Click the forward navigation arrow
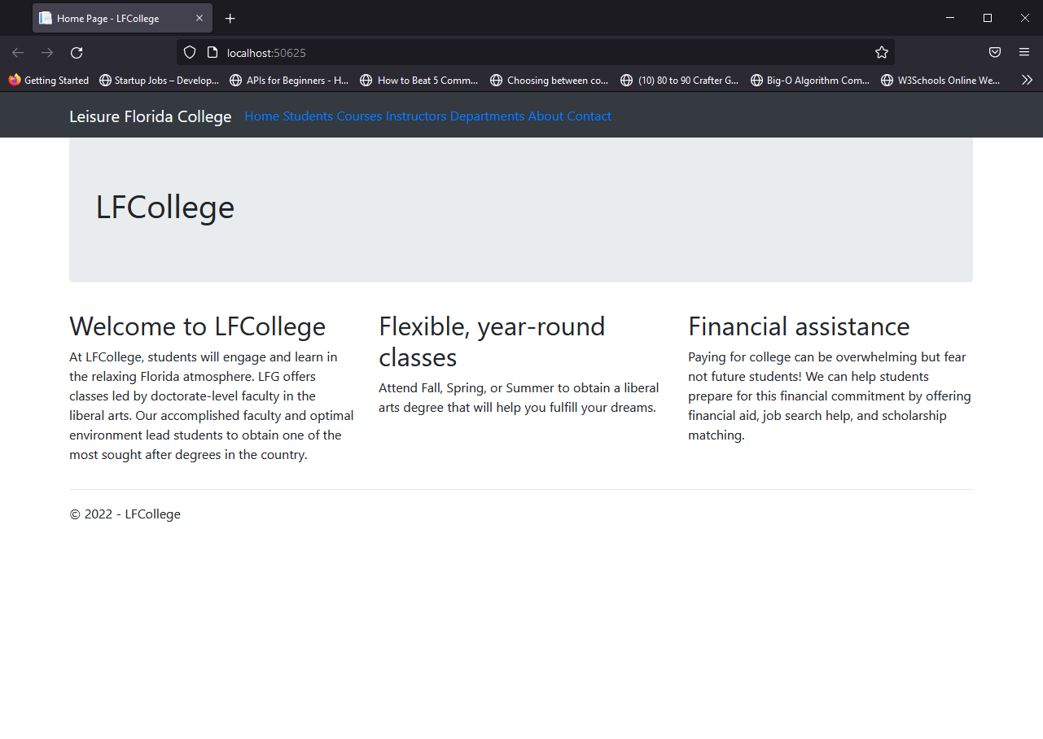This screenshot has height=739, width=1043. 46,52
